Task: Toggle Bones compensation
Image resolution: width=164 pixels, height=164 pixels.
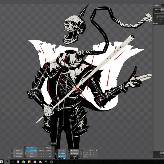Action: [x=74, y=151]
